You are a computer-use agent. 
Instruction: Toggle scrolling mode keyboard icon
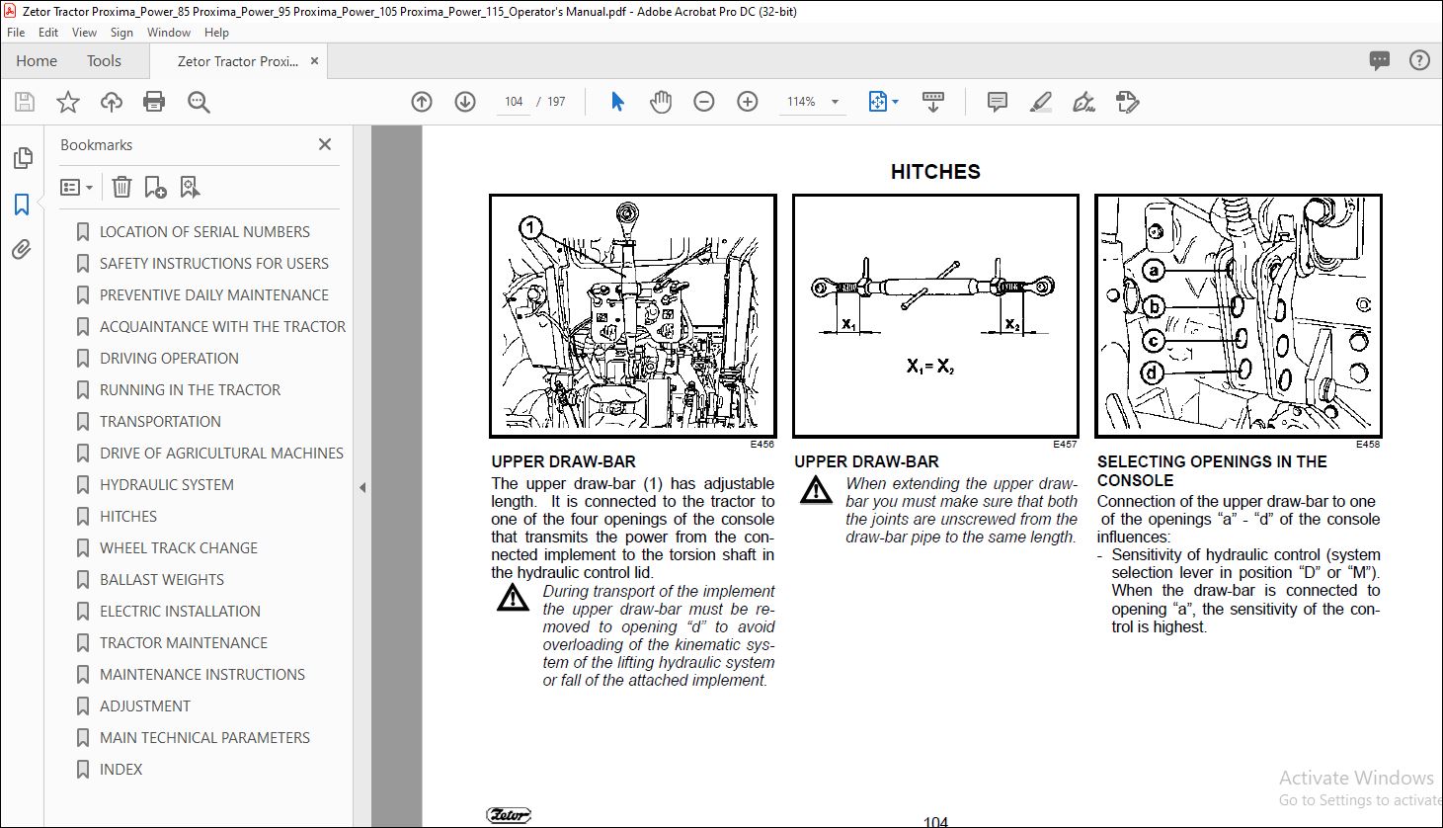[933, 102]
